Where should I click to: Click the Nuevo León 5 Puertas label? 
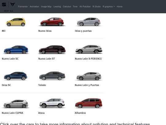[x=87, y=85]
